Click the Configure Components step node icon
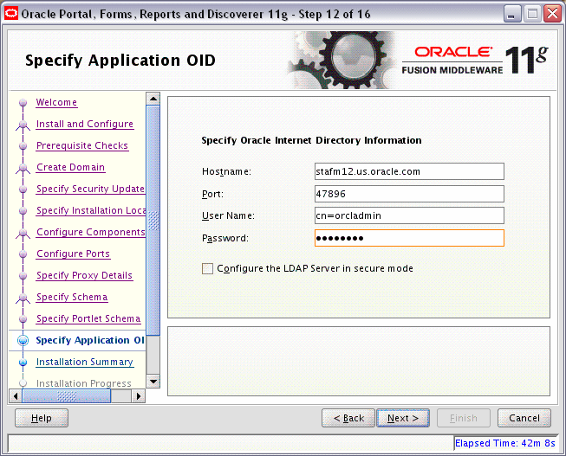The height and width of the screenshot is (456, 566). pos(23,234)
